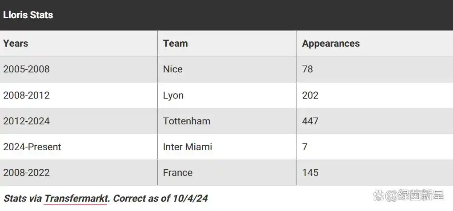Select the 2005-2008 years cell
This screenshot has width=453, height=211.
click(x=79, y=69)
